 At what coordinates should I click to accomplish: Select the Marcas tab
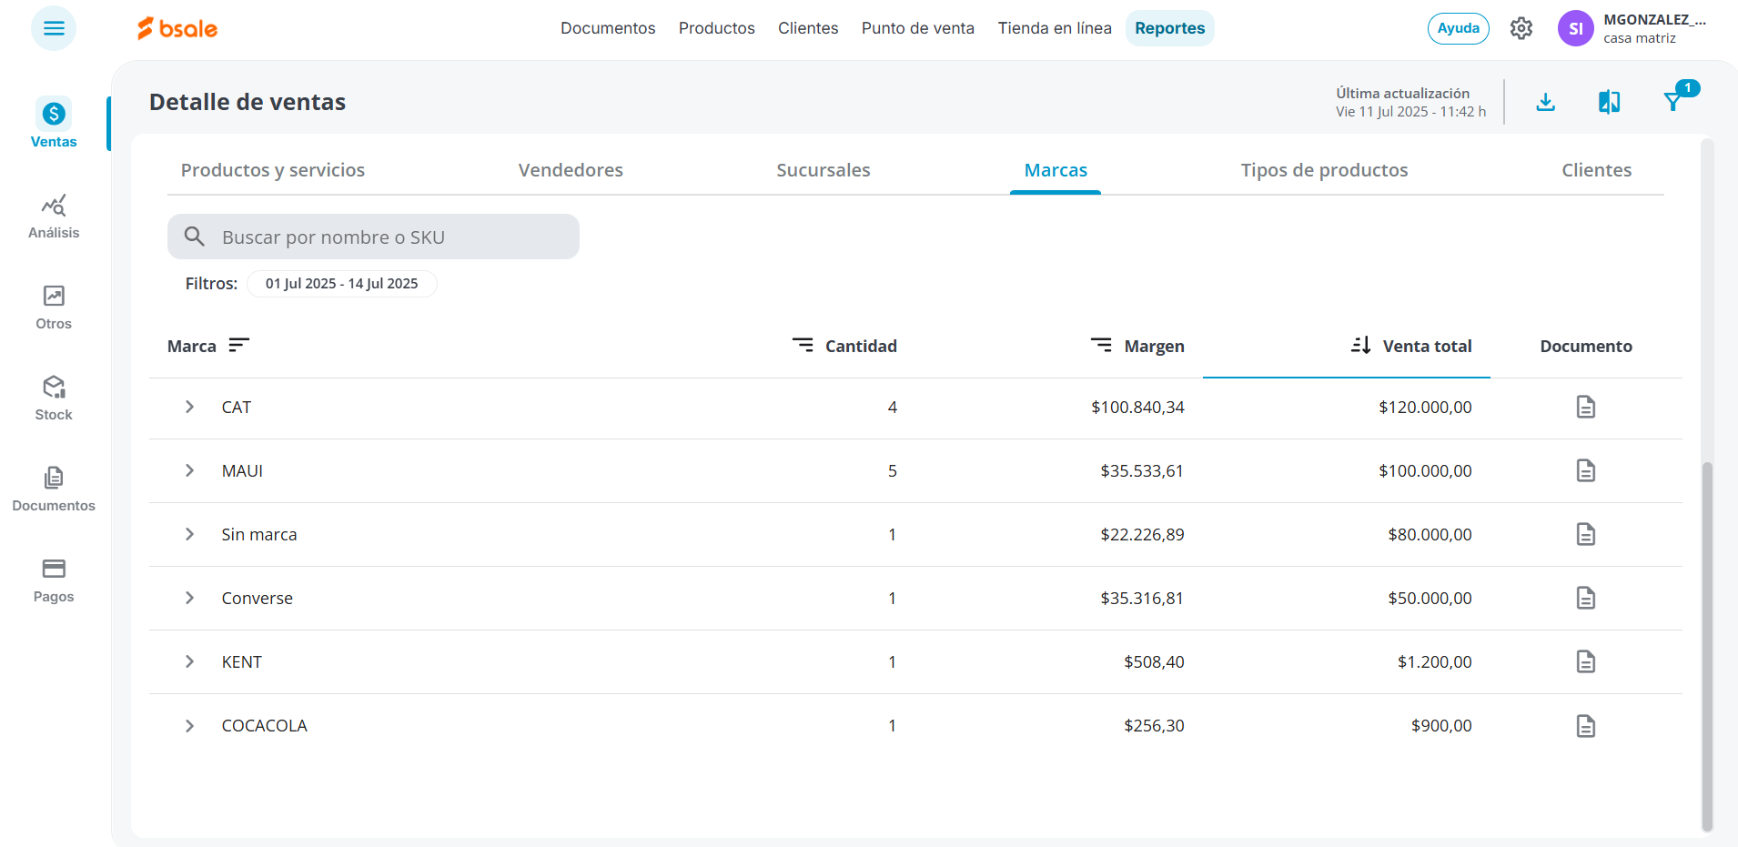(1056, 170)
